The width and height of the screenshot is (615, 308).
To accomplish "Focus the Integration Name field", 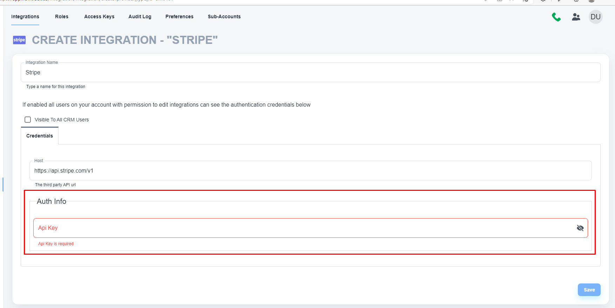I will click(310, 73).
